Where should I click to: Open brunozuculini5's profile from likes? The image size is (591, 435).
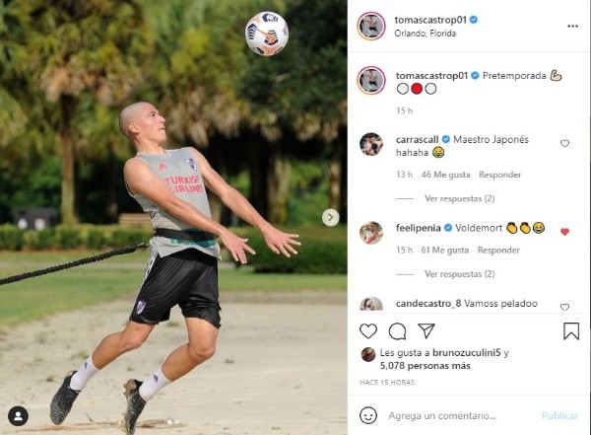tap(467, 353)
